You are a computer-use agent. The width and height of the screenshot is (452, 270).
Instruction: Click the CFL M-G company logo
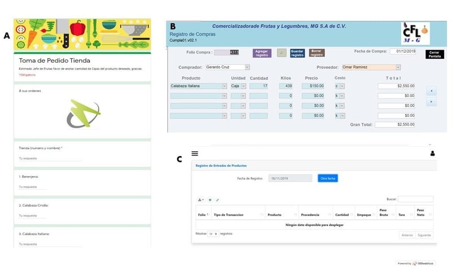click(x=415, y=33)
